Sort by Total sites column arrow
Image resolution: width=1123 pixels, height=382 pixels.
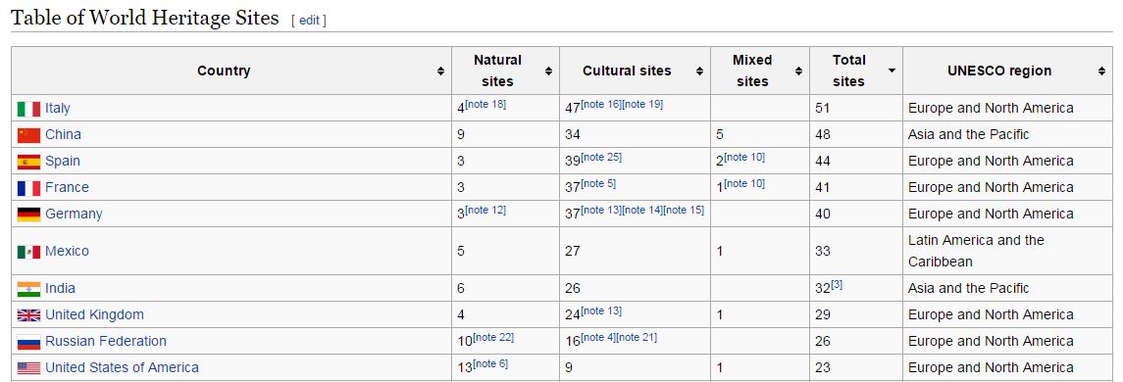point(892,71)
